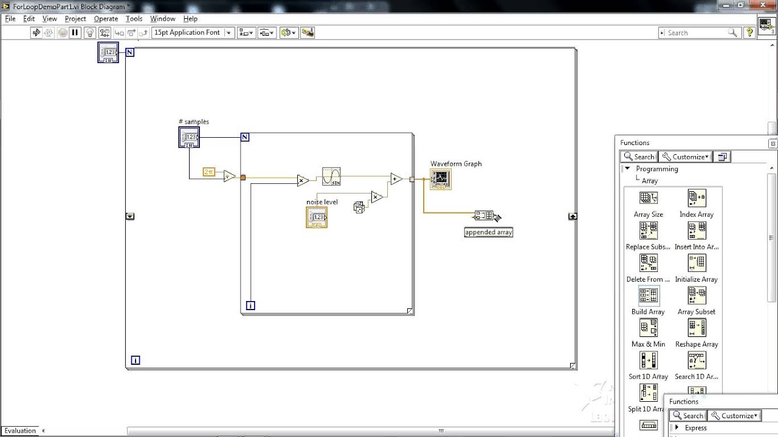Click the Waveform Graph terminal

(x=441, y=179)
